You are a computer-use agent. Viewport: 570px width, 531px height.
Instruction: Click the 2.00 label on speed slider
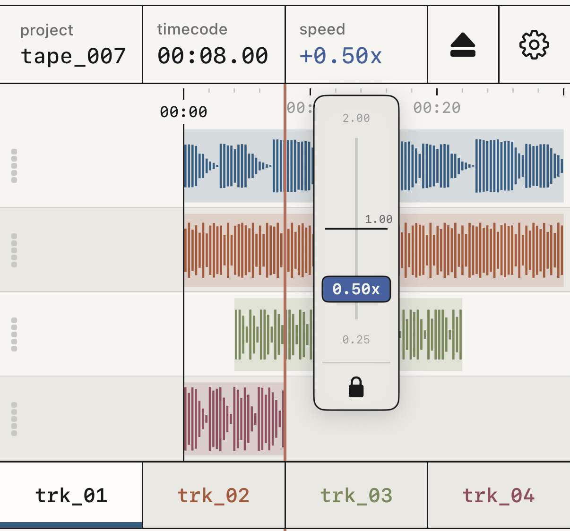pyautogui.click(x=356, y=118)
